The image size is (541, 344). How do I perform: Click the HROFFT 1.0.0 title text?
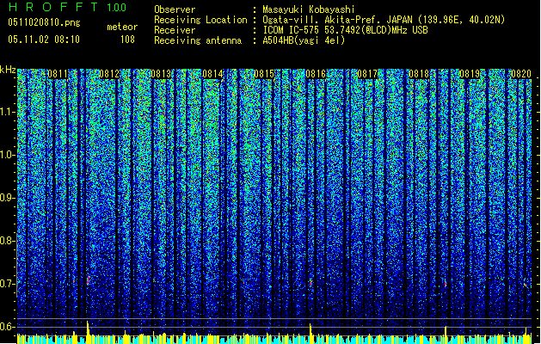pos(67,7)
